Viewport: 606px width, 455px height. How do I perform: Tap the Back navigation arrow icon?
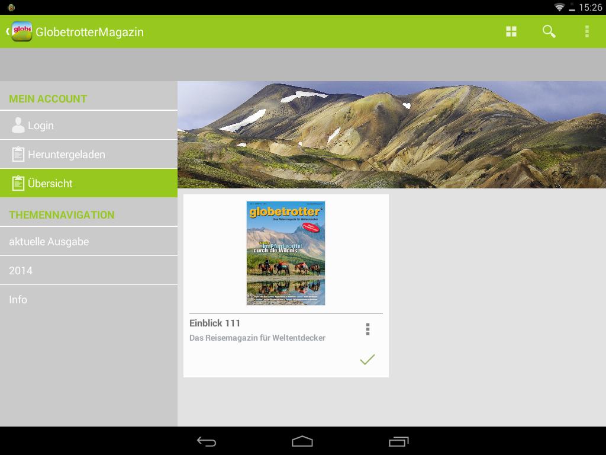pyautogui.click(x=207, y=441)
